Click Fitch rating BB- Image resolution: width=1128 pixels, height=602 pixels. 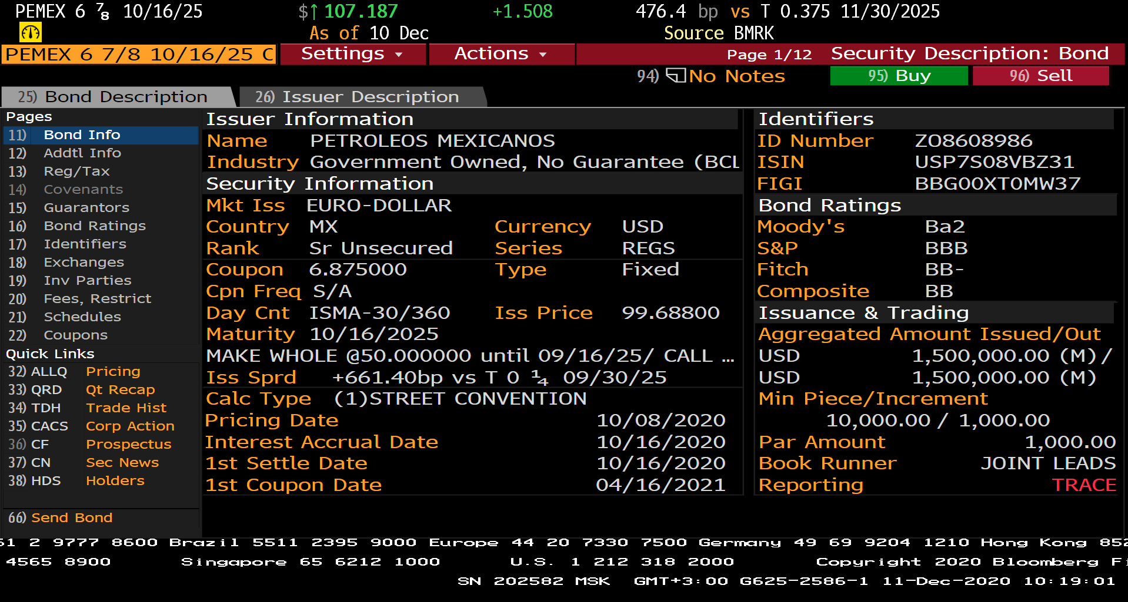(x=944, y=270)
